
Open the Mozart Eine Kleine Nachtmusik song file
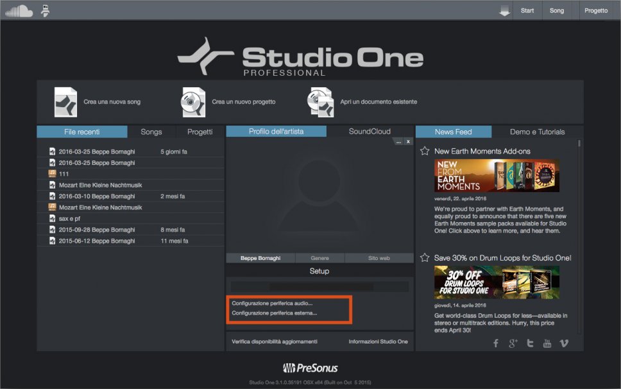point(101,185)
